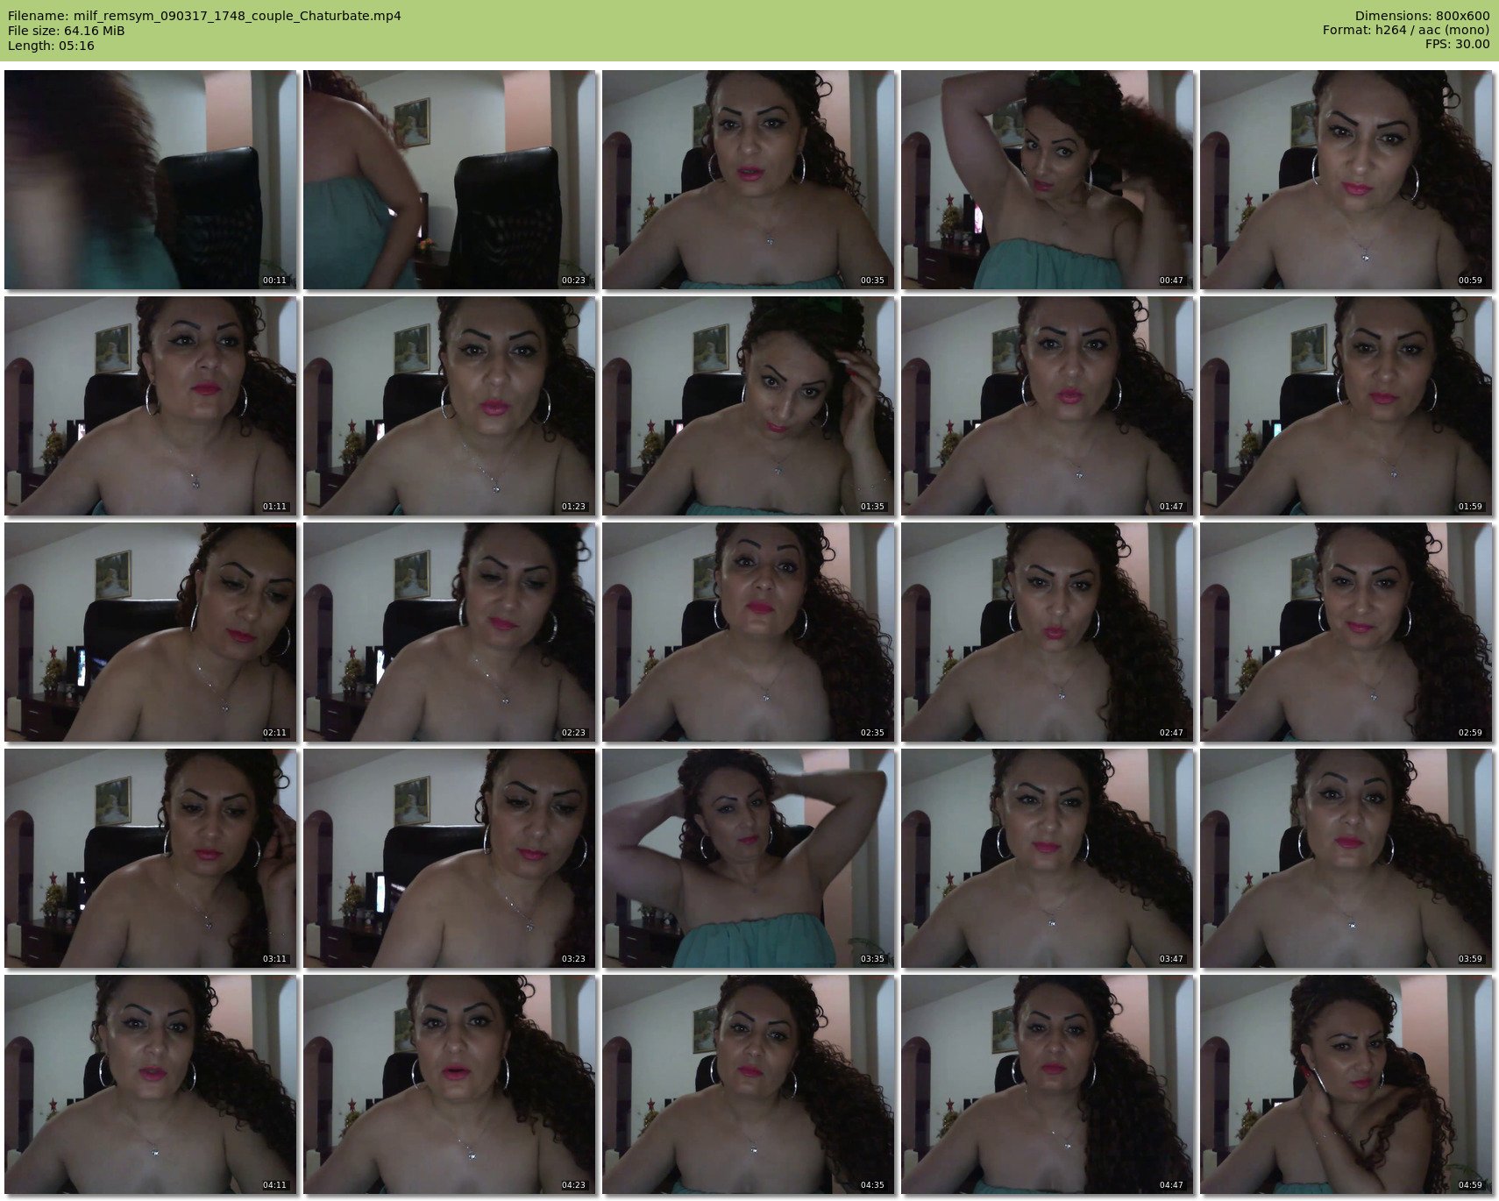This screenshot has width=1499, height=1201.
Task: Click the thumbnail timestamped 02:11
Action: coord(151,632)
